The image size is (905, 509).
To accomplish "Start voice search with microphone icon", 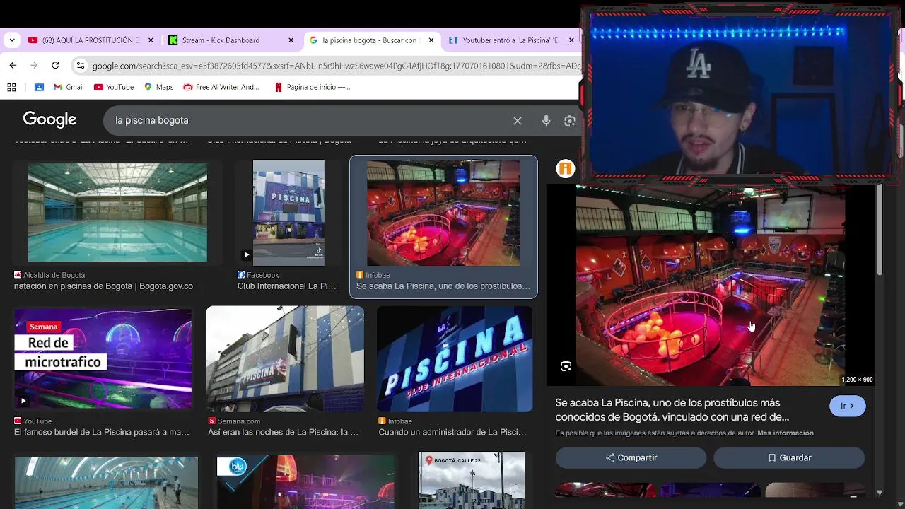I will pos(546,121).
